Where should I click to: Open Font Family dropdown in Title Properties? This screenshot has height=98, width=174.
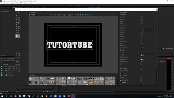[x=148, y=29]
